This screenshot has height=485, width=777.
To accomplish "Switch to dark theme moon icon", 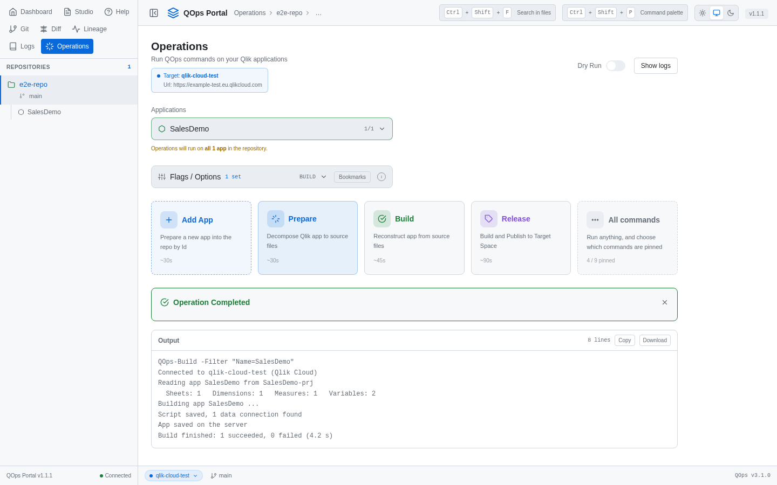I will (731, 13).
